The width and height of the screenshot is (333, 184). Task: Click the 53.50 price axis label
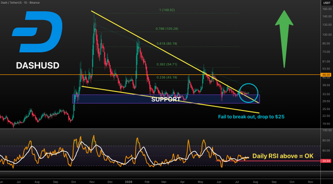(327, 69)
